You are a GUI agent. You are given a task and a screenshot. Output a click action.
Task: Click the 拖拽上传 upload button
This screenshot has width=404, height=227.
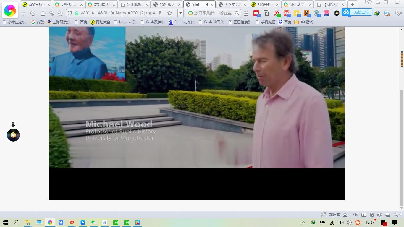coord(361,12)
